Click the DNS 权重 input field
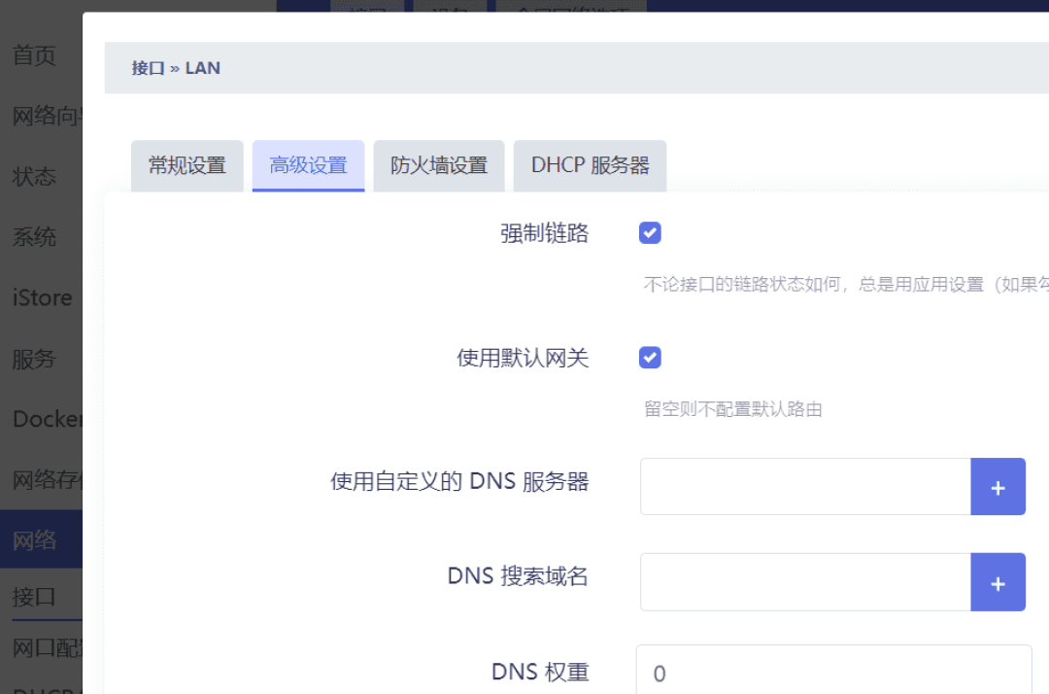1049x694 pixels. pos(834,670)
